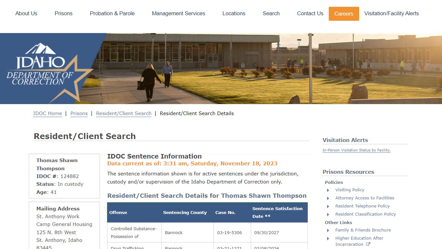Click the Status: In custody text
Screen dimensions: 442x249
(x=60, y=184)
